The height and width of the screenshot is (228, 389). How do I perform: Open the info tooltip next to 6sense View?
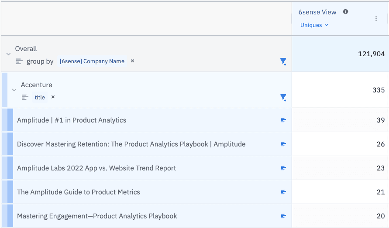coord(345,12)
